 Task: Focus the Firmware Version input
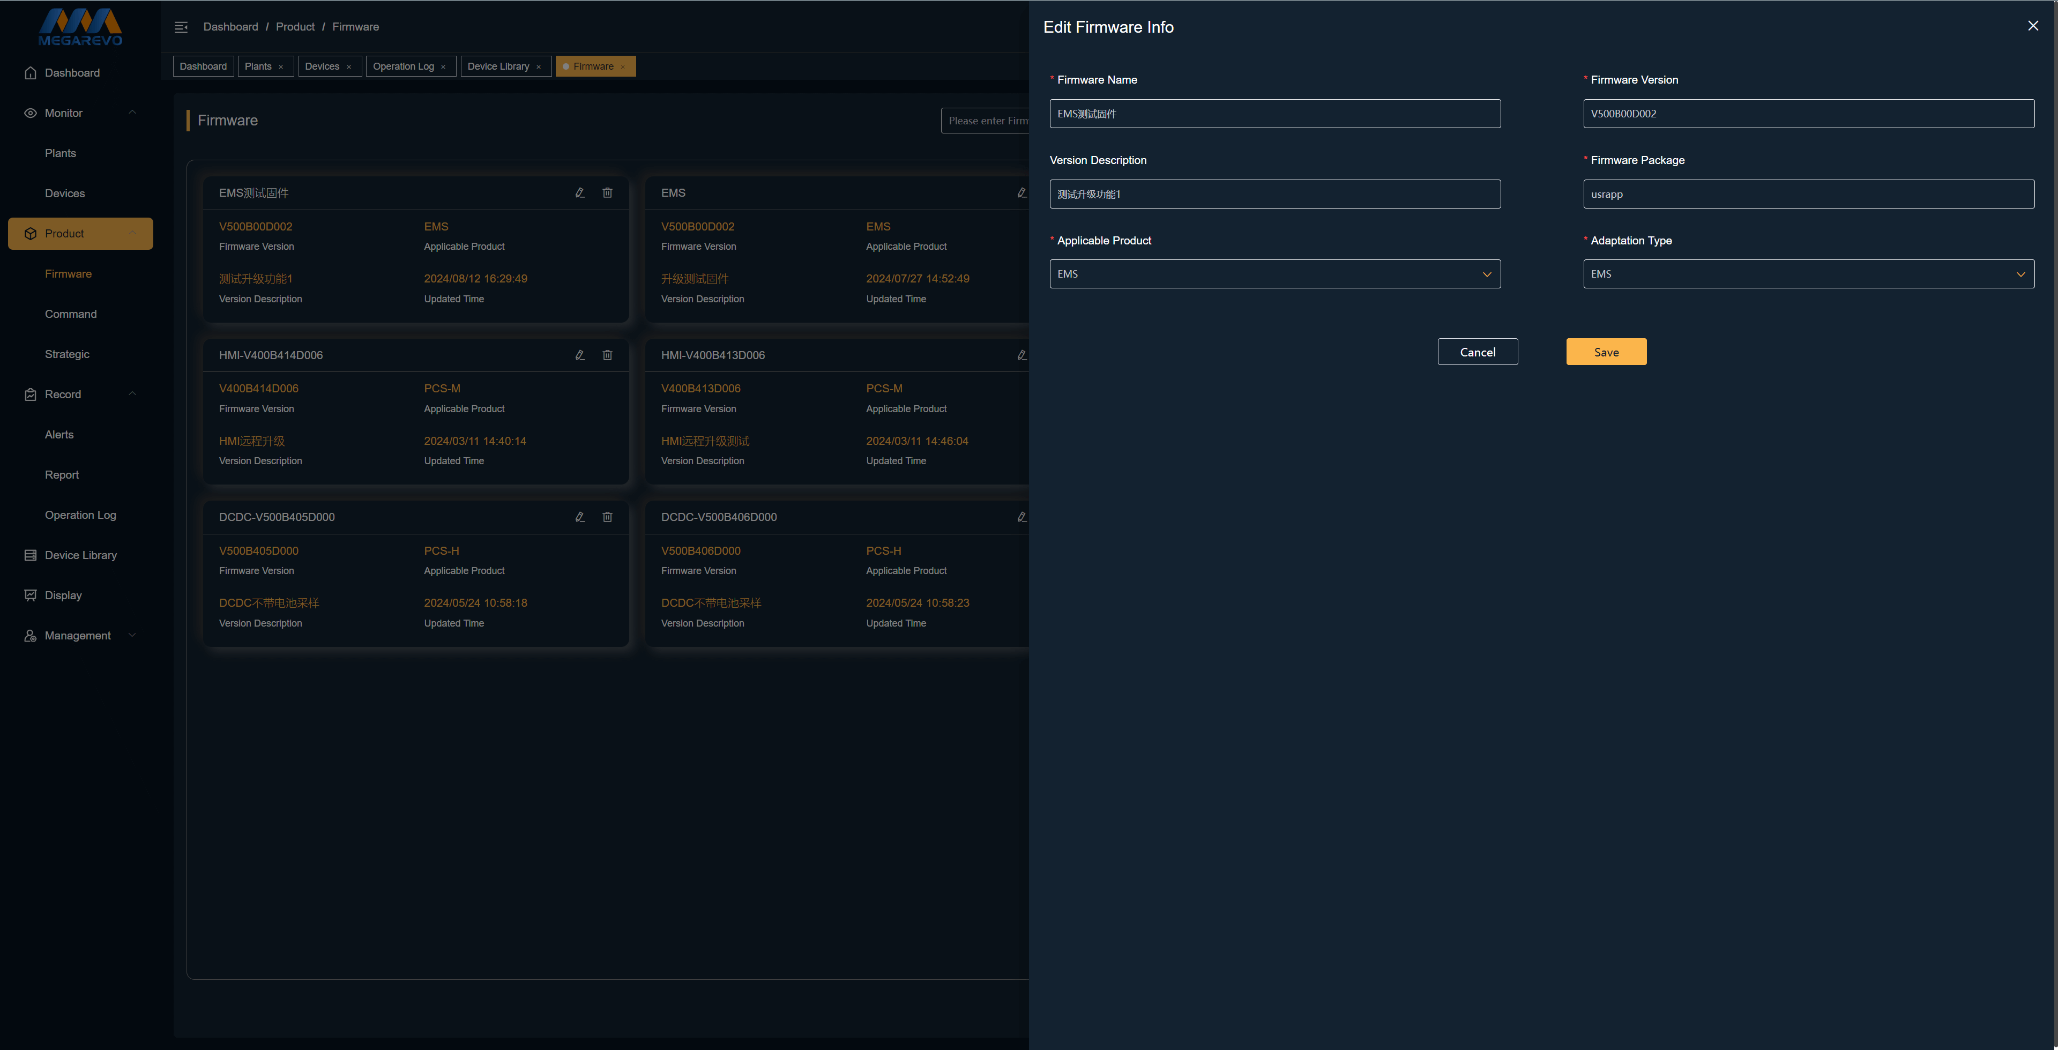pos(1809,114)
